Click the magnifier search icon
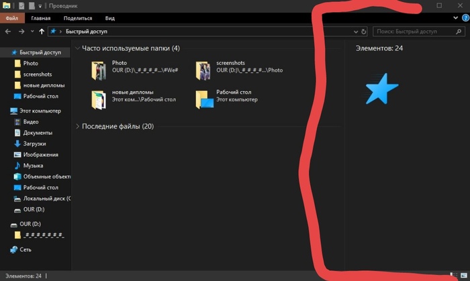 click(459, 32)
